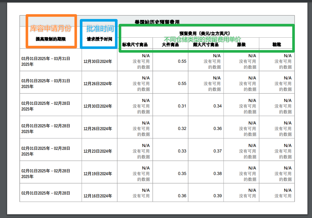Click the 鞋靴 column header
The height and width of the screenshot is (218, 312).
pos(277,45)
